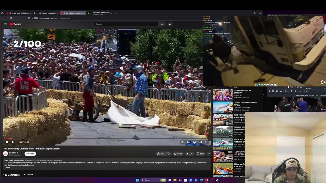Toggle closed captions on the video
The image size is (326, 183).
[189, 142]
